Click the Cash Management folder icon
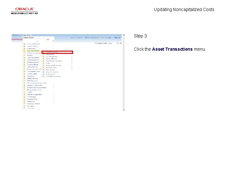226x170 pixels. pos(24,58)
